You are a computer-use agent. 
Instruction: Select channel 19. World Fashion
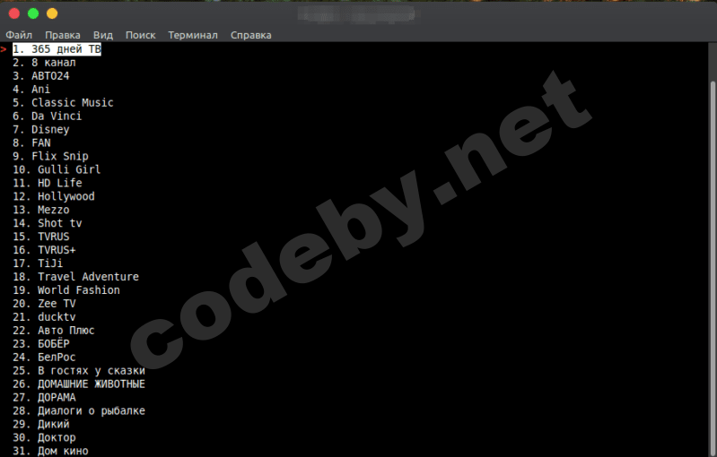[66, 290]
